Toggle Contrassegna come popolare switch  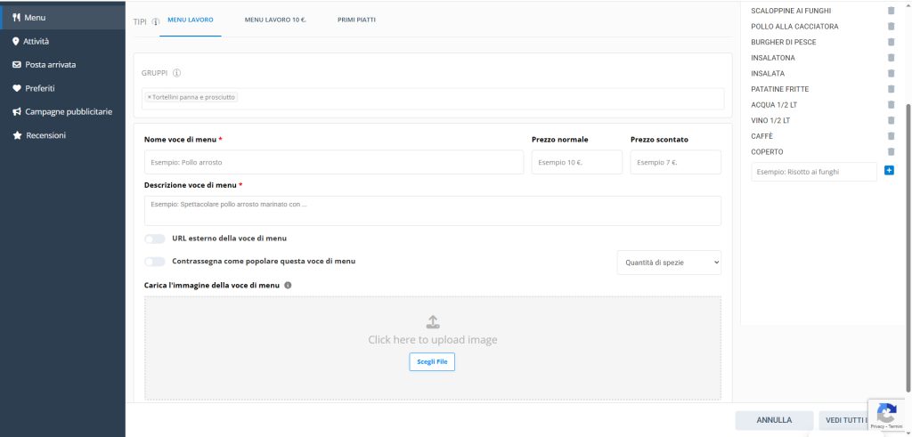point(155,262)
